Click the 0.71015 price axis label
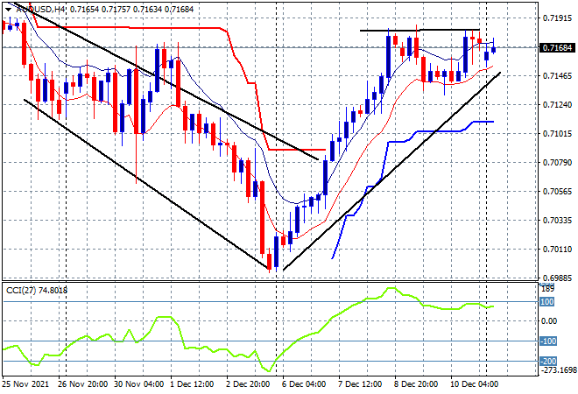The image size is (578, 394). (557, 133)
